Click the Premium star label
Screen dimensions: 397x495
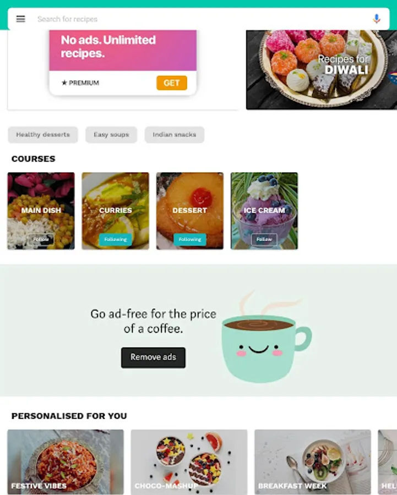pyautogui.click(x=80, y=82)
